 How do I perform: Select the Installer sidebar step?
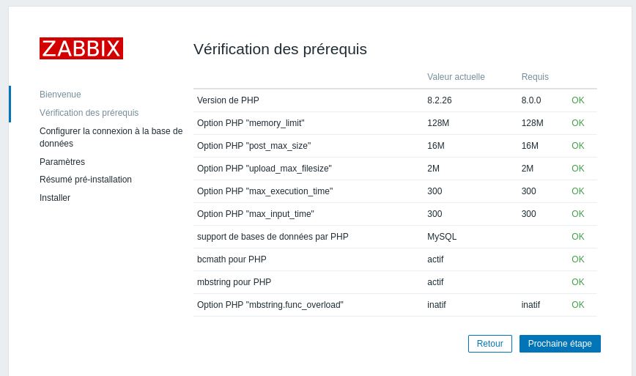coord(55,198)
